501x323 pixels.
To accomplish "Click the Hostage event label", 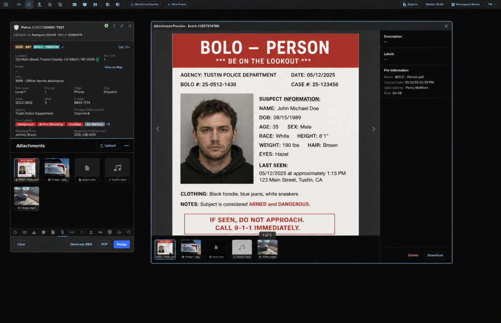I will [x=75, y=124].
